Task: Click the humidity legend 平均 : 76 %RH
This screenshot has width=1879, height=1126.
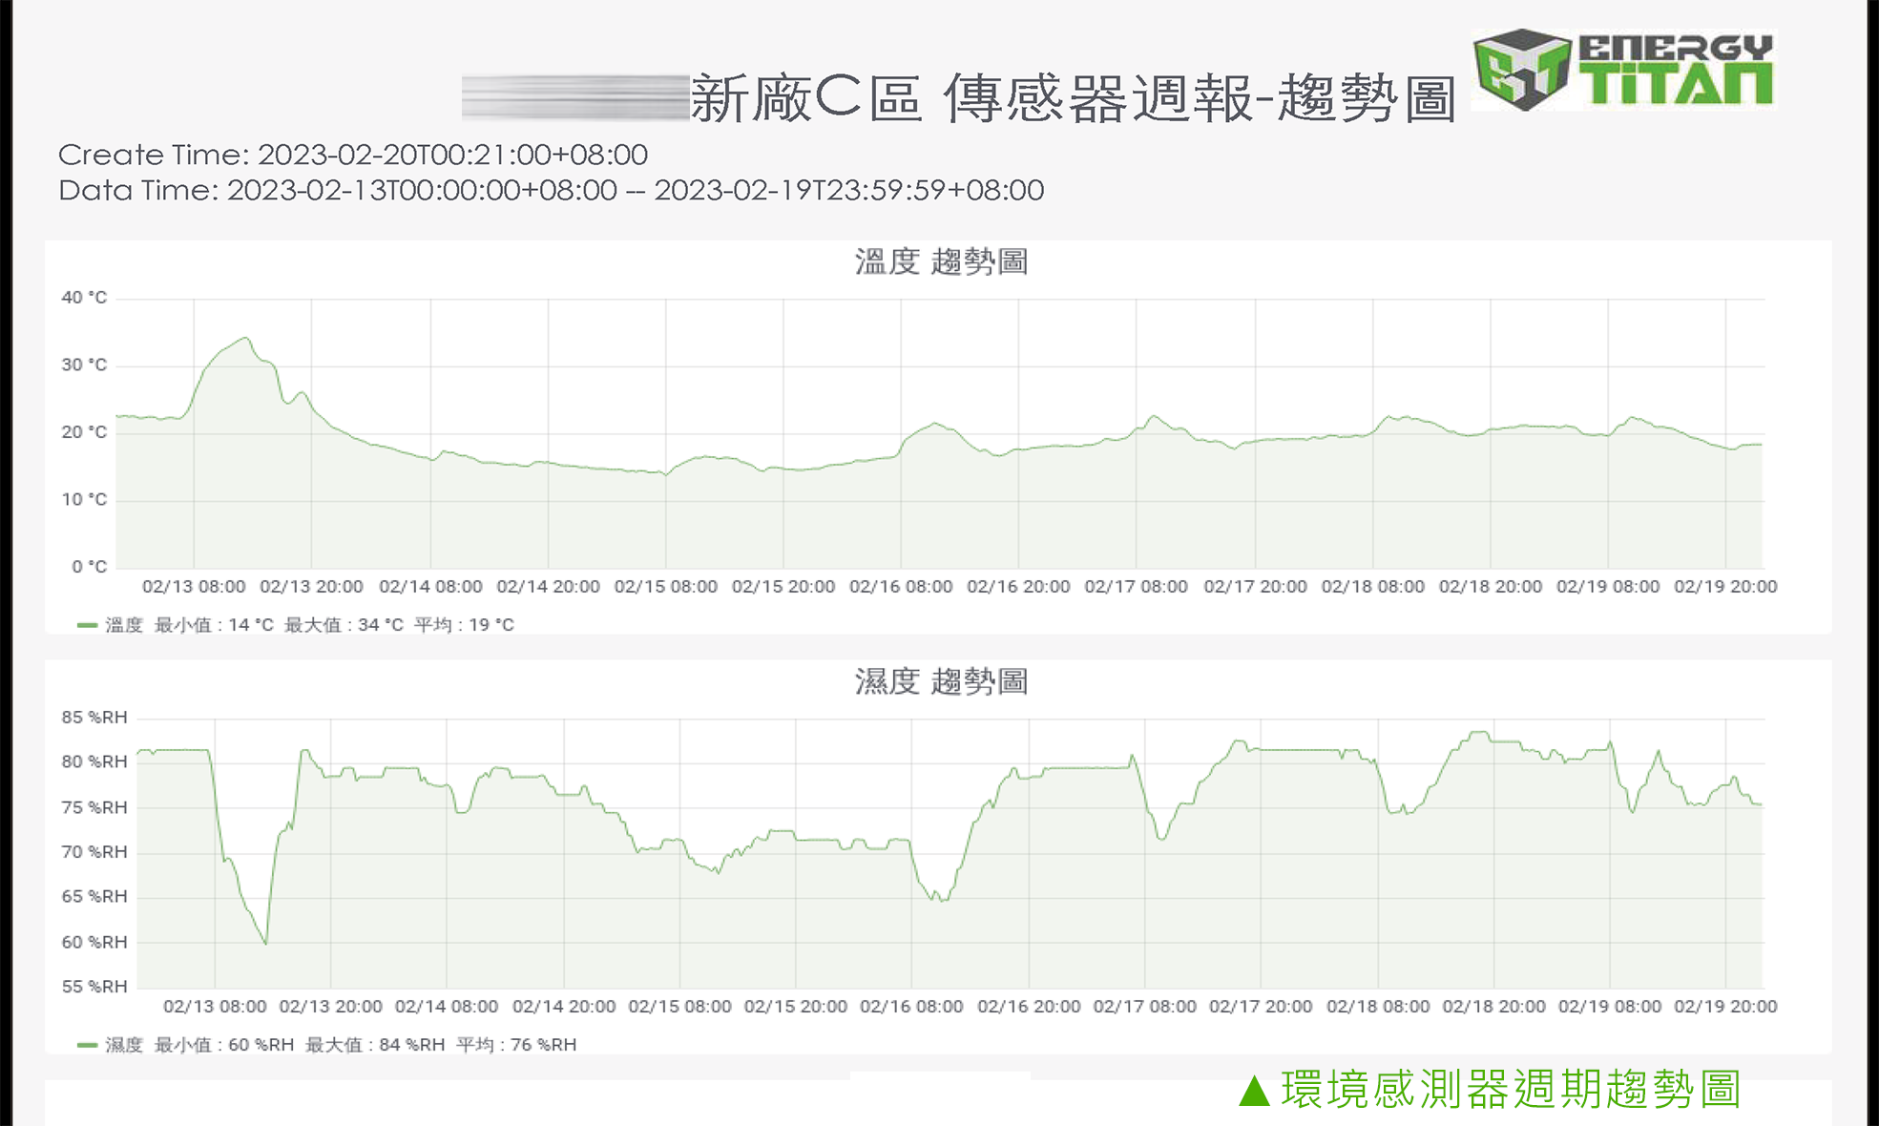Action: (x=515, y=1045)
